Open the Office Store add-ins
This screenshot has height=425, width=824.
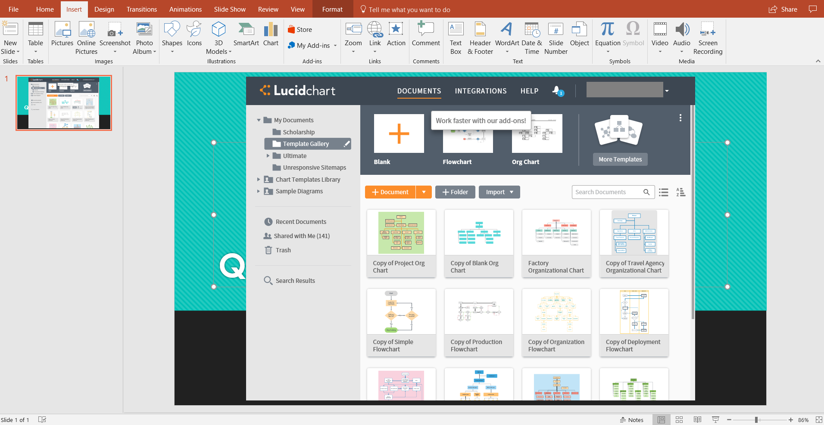click(300, 30)
